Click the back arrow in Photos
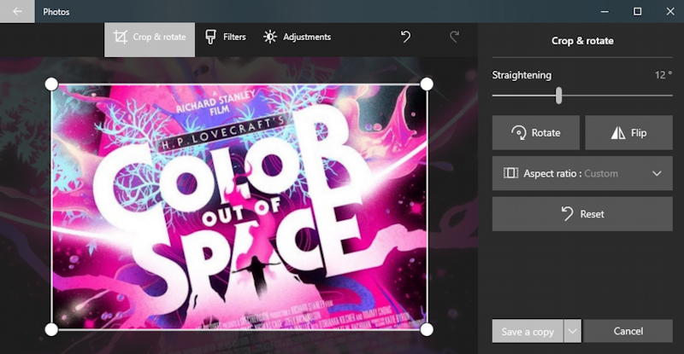 17,11
